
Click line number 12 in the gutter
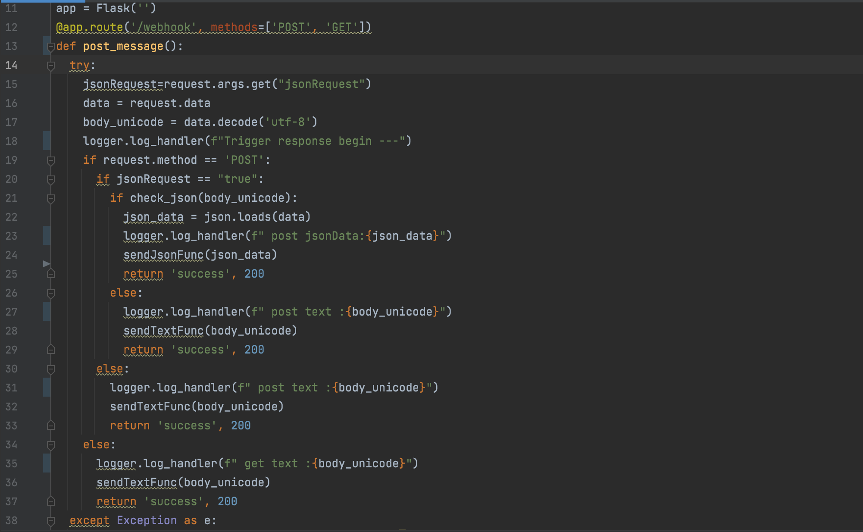click(x=11, y=27)
